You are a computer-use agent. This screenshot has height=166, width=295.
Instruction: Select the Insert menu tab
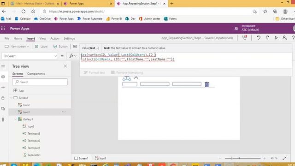coord(31,38)
